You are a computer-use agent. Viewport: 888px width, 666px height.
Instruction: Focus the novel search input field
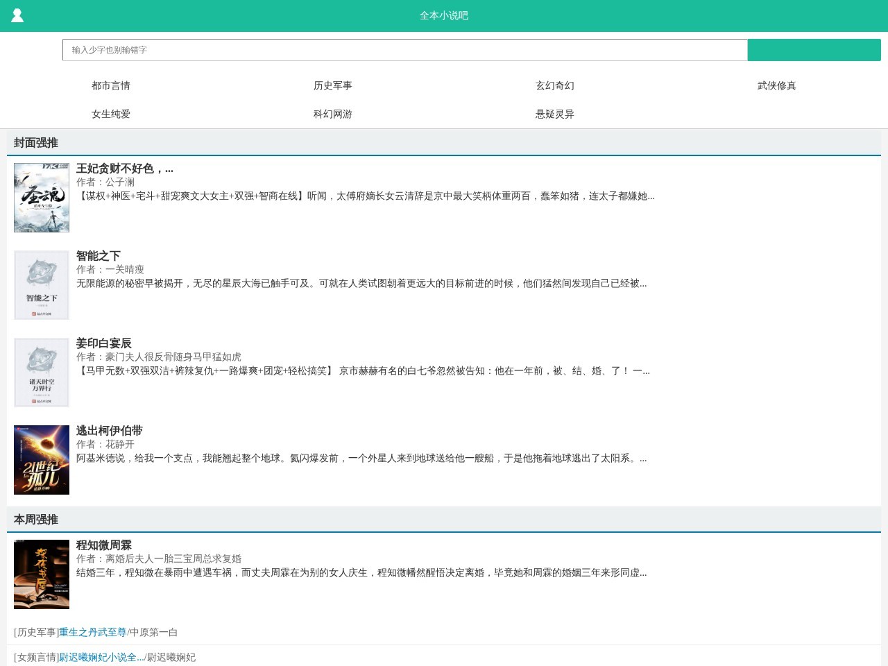[404, 50]
